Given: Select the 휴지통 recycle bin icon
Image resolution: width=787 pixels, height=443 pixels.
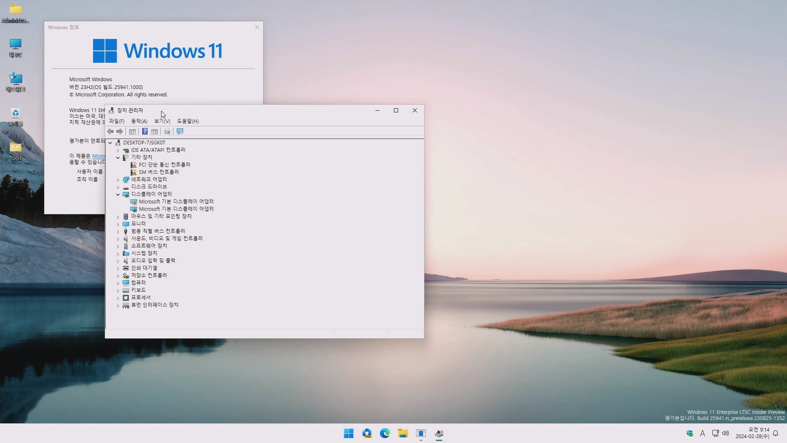Looking at the screenshot, I should pyautogui.click(x=16, y=116).
